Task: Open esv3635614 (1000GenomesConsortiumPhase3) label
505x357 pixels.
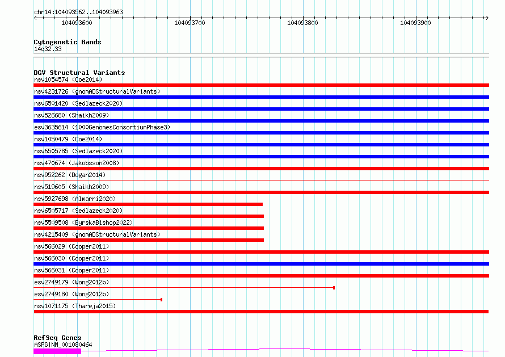Action: click(x=102, y=127)
